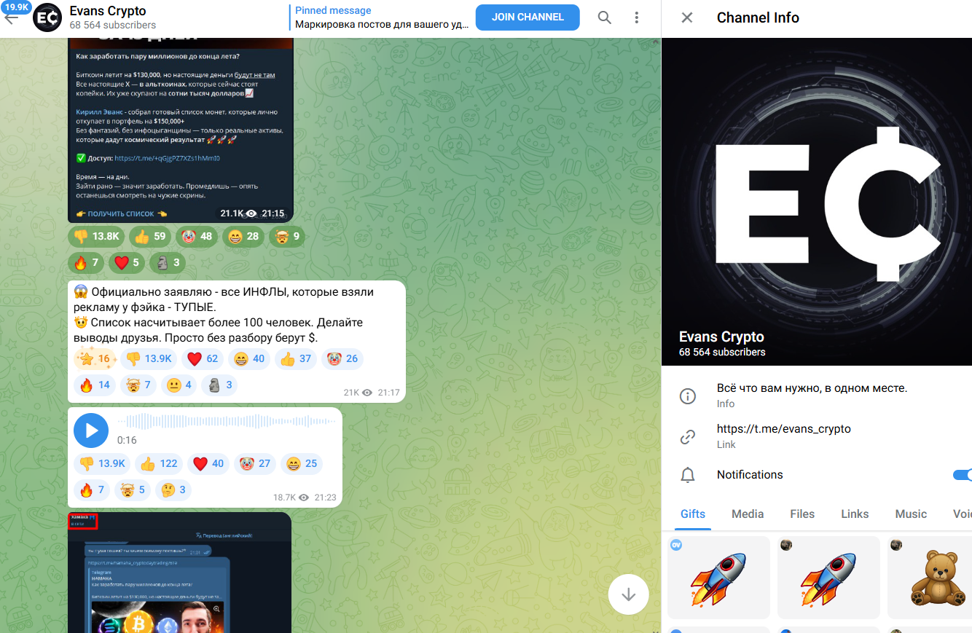Switch to the Media tab
The height and width of the screenshot is (633, 972).
click(x=748, y=514)
